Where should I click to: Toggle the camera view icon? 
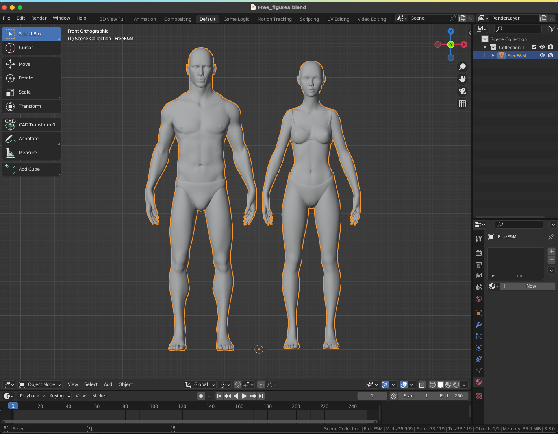click(x=462, y=91)
